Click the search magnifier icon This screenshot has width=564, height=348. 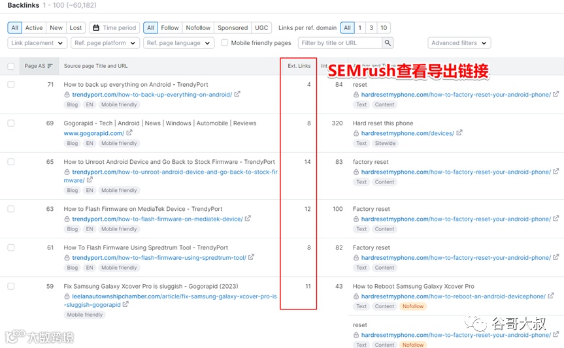388,43
